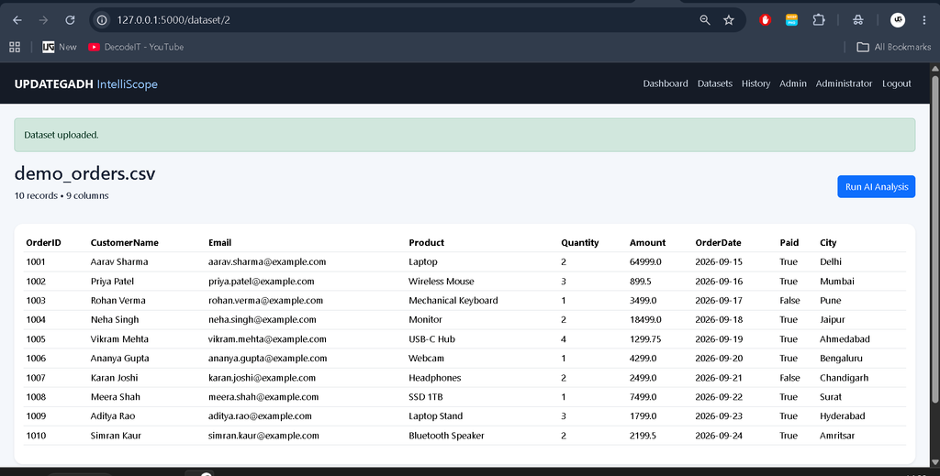This screenshot has height=476, width=940.
Task: Open the Extensions puzzle icon
Action: pos(818,20)
